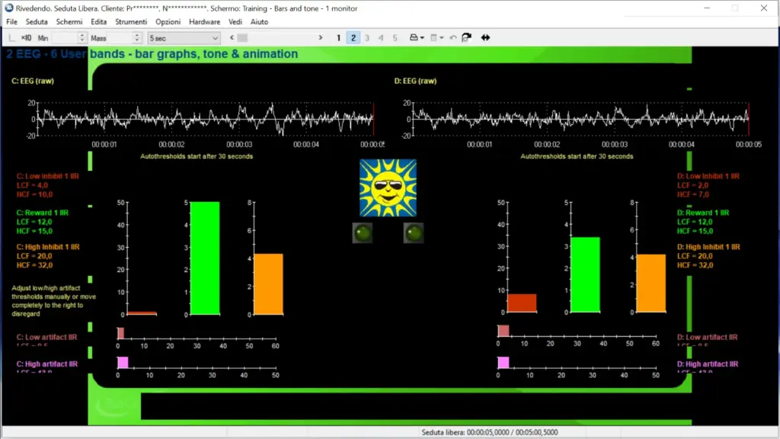Click the refresh screen icon

coord(467,37)
